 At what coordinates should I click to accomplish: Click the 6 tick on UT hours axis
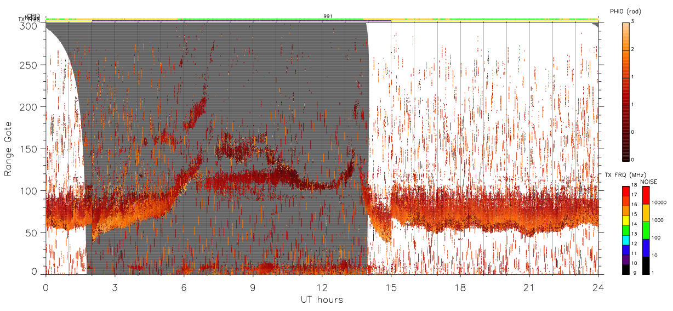(184, 287)
